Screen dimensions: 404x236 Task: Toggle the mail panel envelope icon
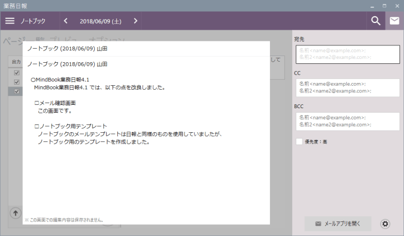point(394,21)
